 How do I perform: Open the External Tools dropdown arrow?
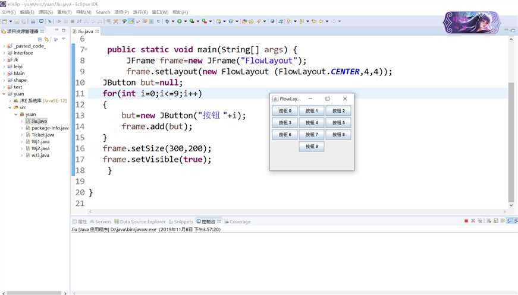point(211,21)
